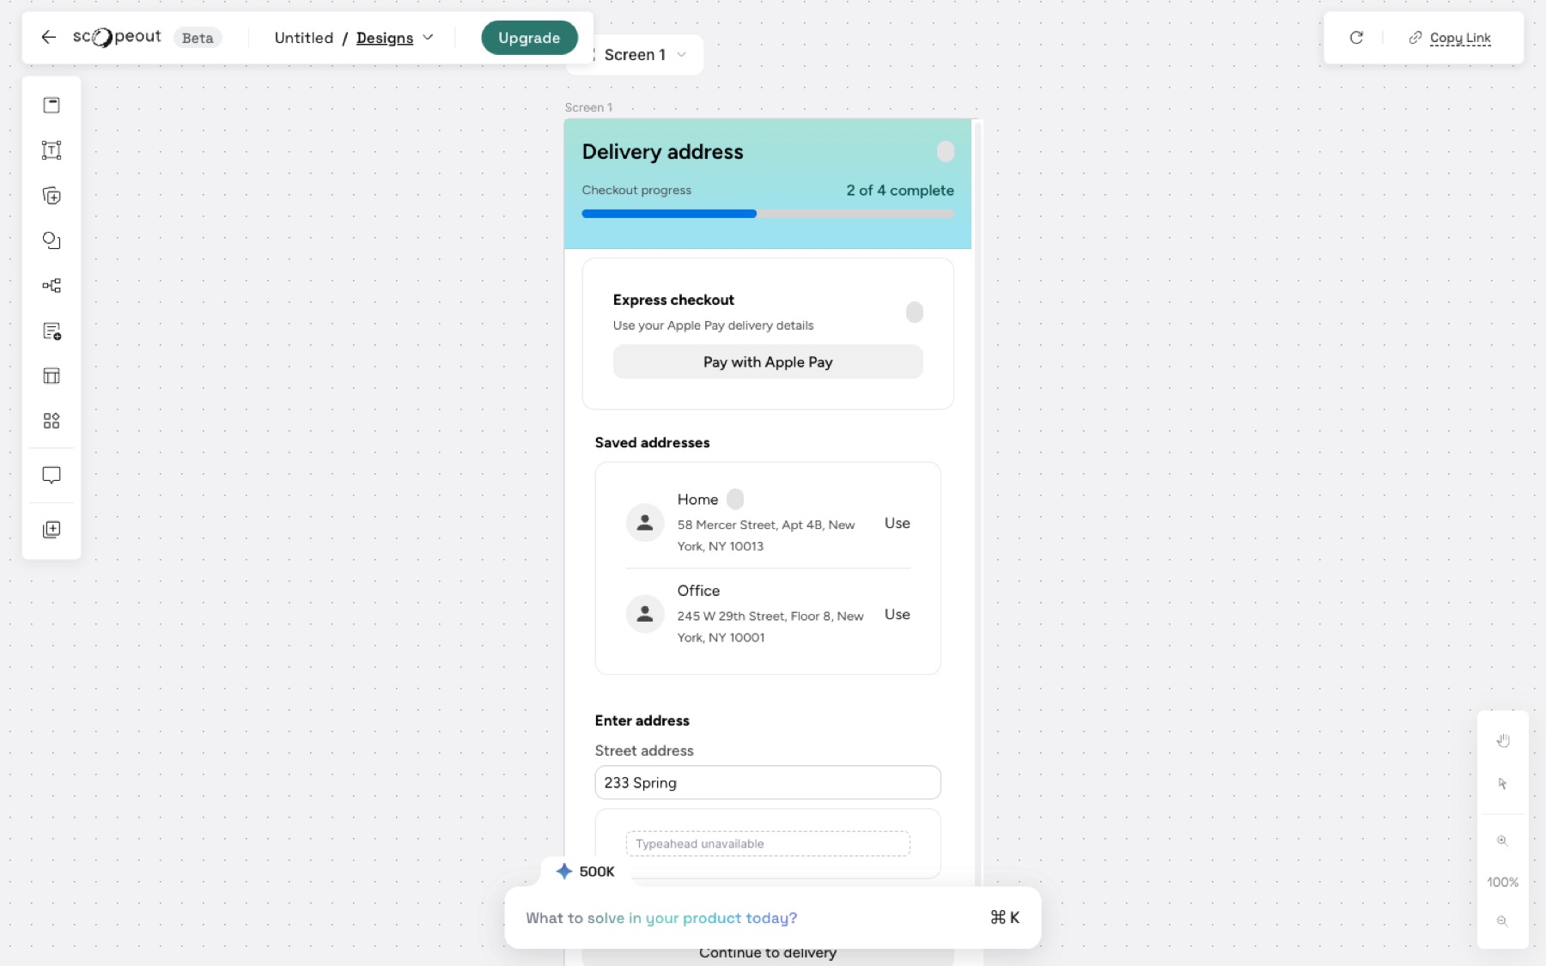Click the Upgrade button
Screen dimensions: 1546x966
pos(529,38)
